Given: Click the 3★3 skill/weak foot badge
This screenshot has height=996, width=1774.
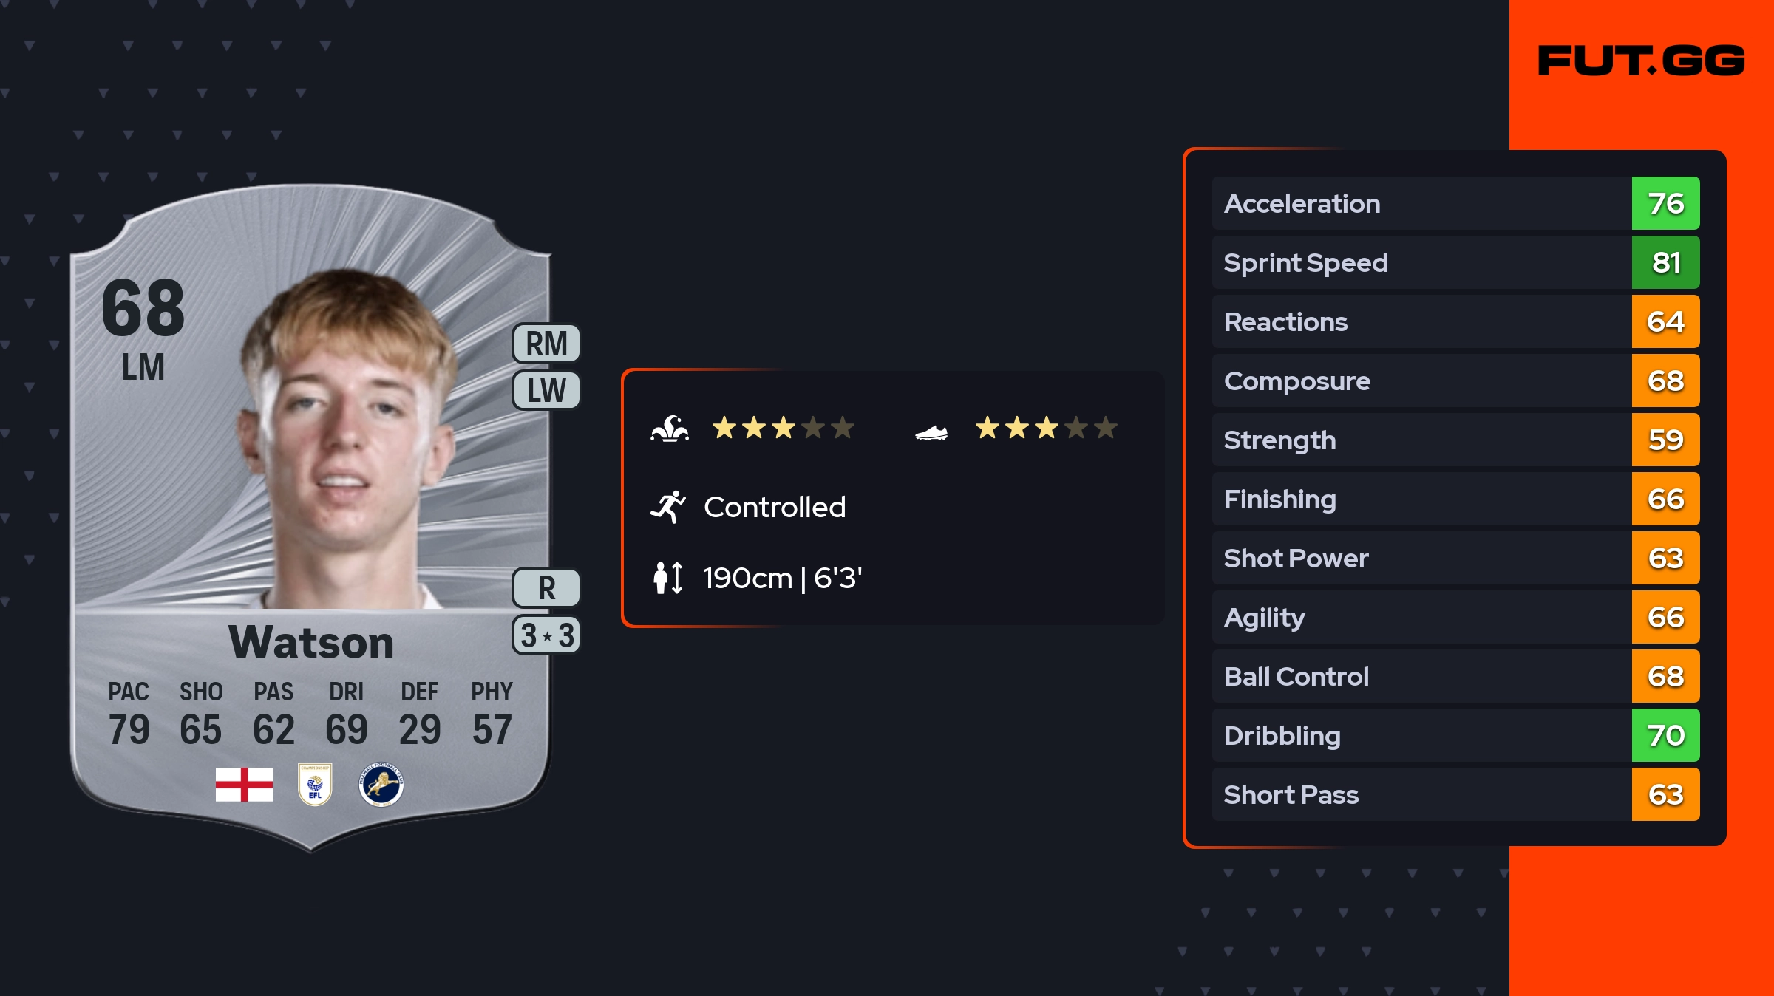Looking at the screenshot, I should pyautogui.click(x=546, y=635).
